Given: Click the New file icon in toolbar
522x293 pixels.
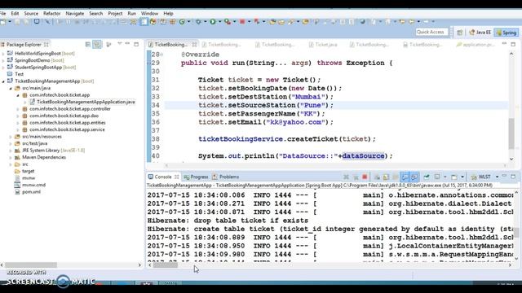Looking at the screenshot, I should click(x=2, y=22).
